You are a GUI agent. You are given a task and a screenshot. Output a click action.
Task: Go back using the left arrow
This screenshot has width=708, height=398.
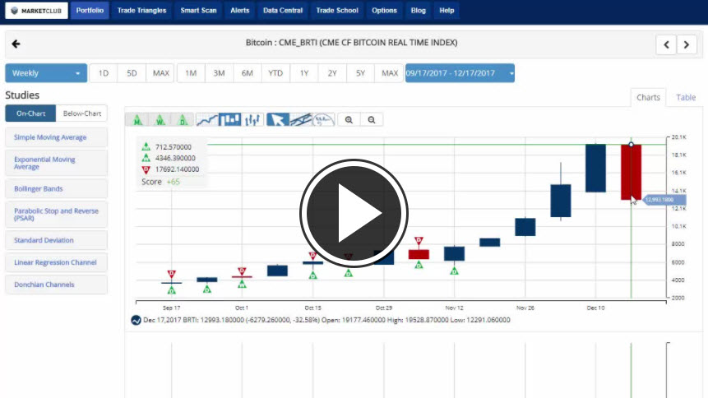tap(16, 44)
